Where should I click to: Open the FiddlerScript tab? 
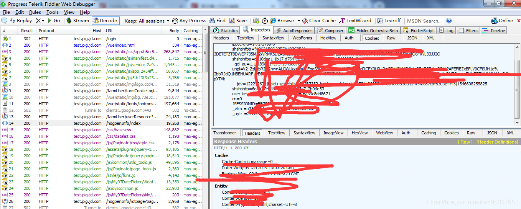tap(418, 31)
